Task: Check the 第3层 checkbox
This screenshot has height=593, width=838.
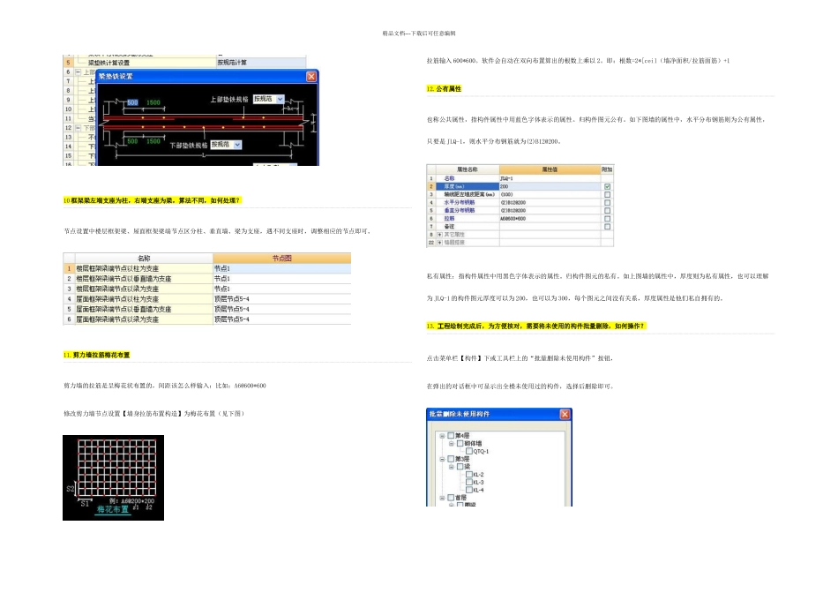Action: coord(451,460)
